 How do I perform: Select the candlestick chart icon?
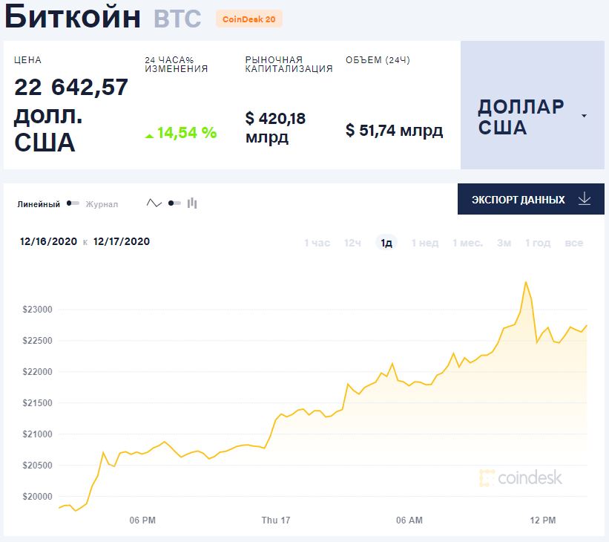(192, 203)
